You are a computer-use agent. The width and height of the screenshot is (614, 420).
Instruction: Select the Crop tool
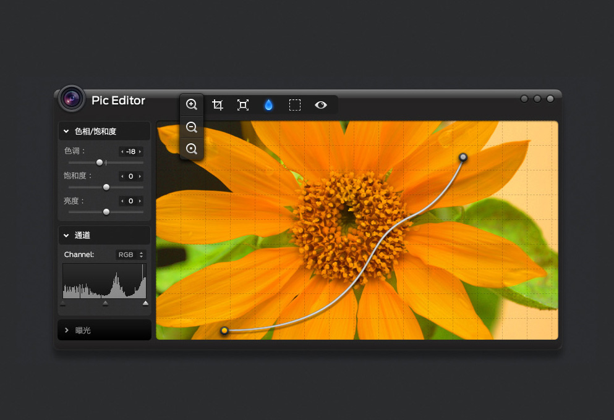coord(218,105)
